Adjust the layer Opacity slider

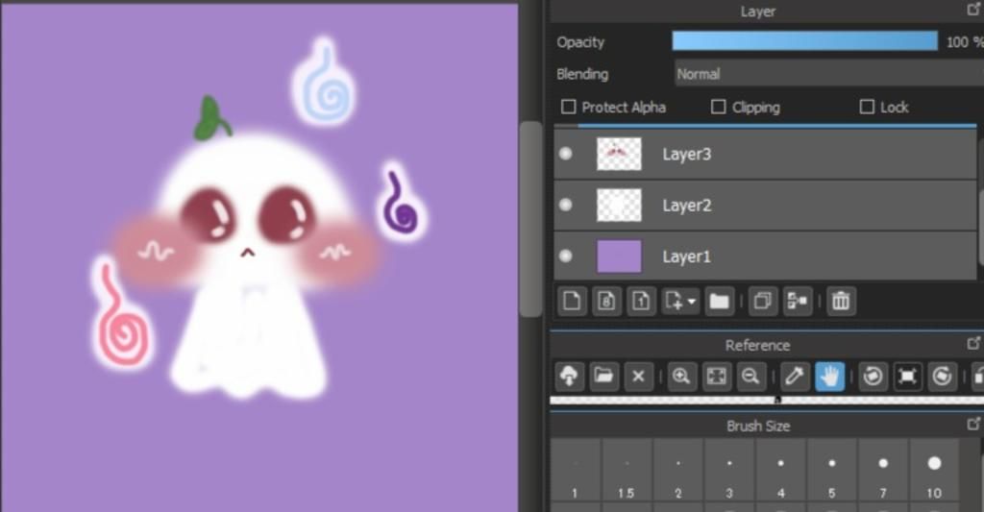pyautogui.click(x=804, y=41)
